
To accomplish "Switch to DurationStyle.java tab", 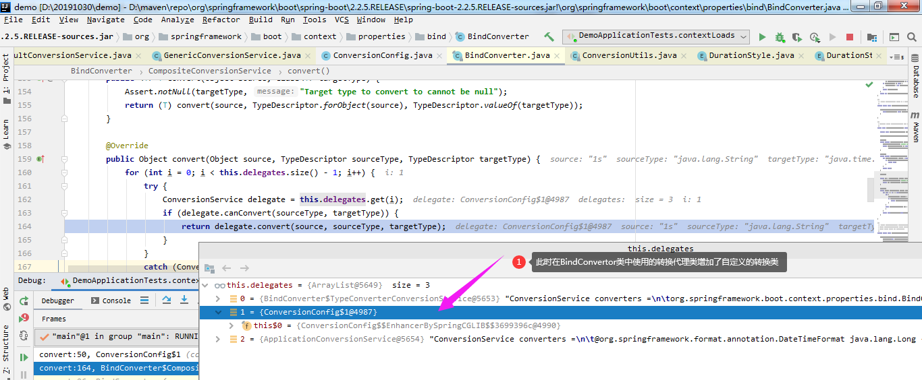I will [x=751, y=55].
